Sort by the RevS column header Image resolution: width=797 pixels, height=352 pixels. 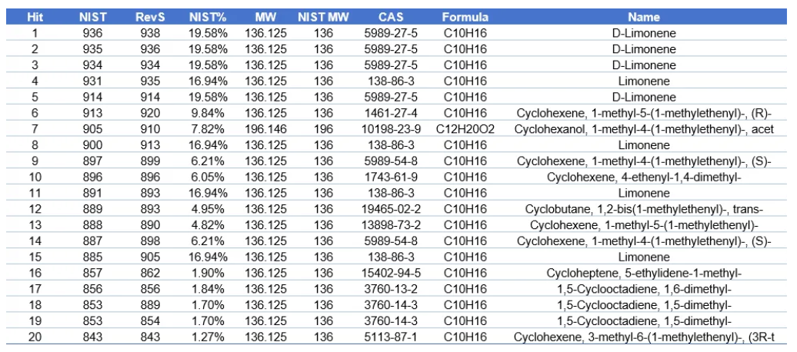pyautogui.click(x=149, y=17)
